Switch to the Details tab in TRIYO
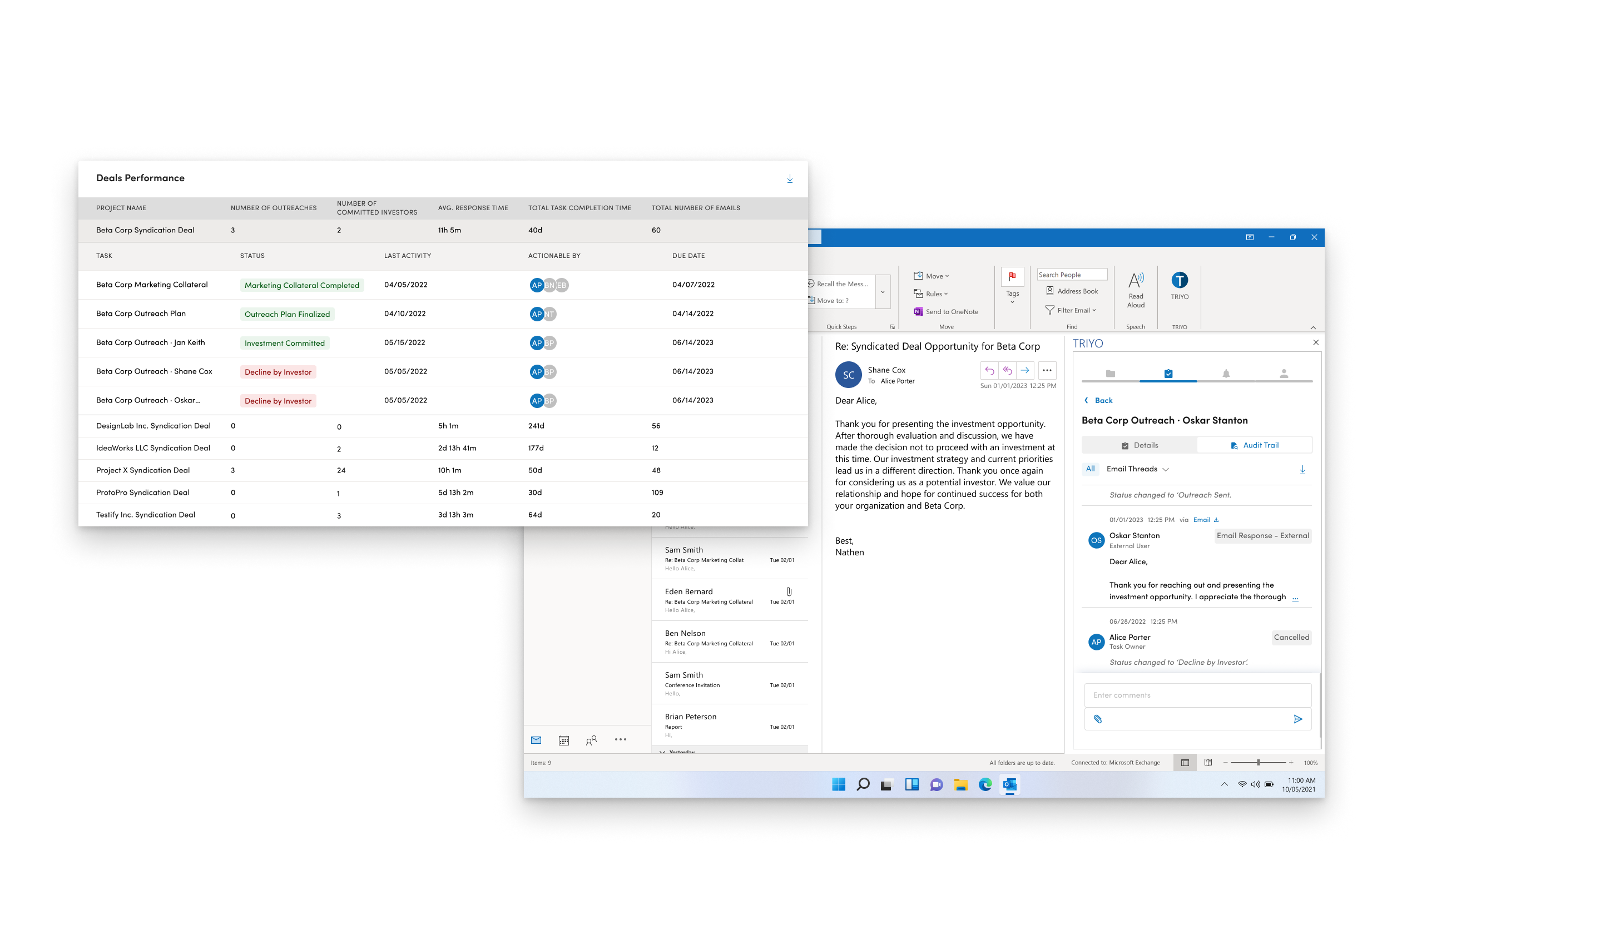 click(1140, 445)
